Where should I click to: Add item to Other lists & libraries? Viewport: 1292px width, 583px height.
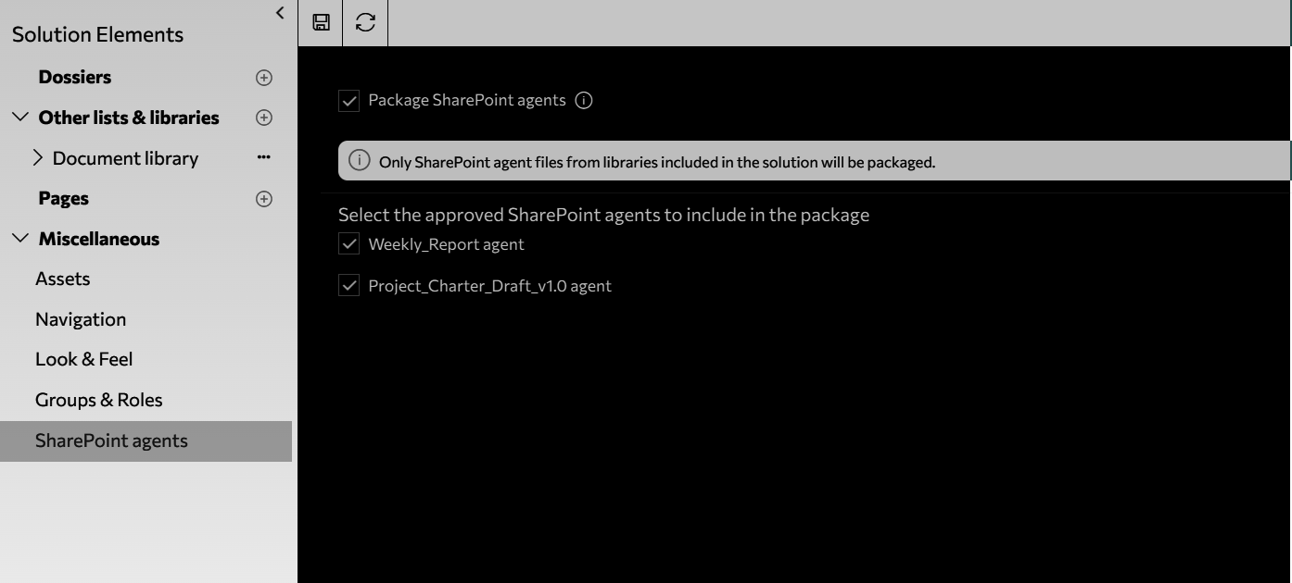(264, 118)
